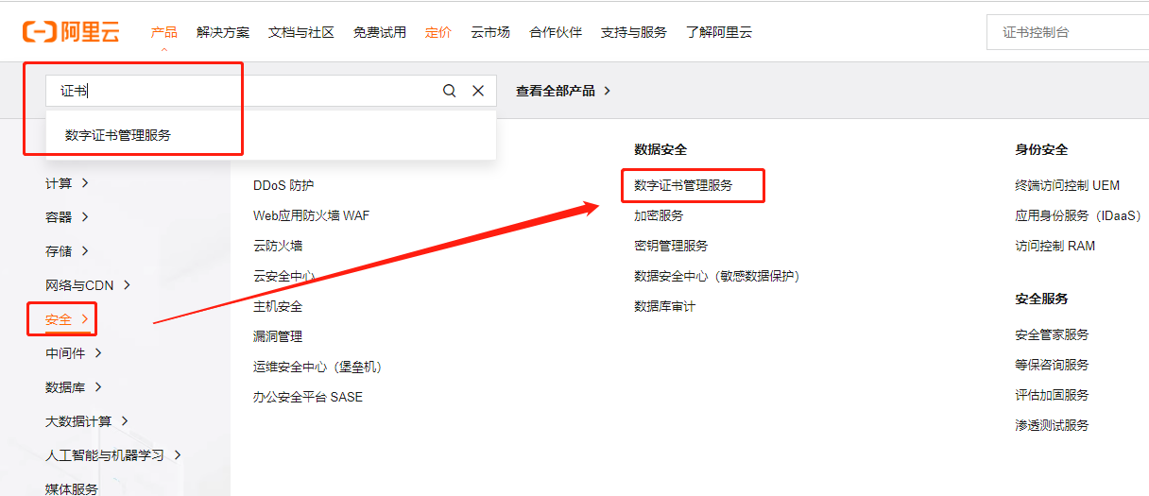Image resolution: width=1149 pixels, height=496 pixels.
Task: Expand the 网络与CDN category
Action: [89, 285]
